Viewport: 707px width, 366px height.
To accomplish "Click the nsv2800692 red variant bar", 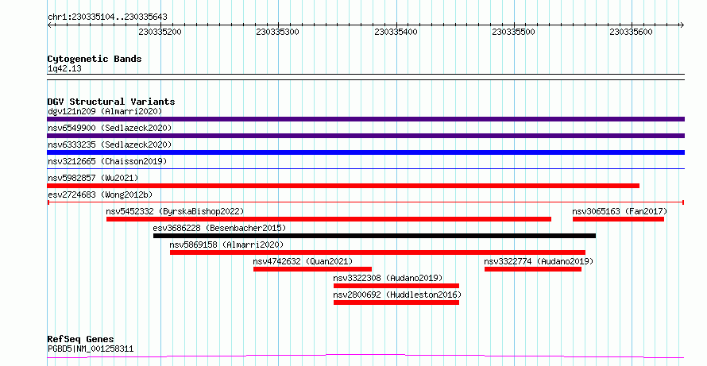I will (396, 302).
